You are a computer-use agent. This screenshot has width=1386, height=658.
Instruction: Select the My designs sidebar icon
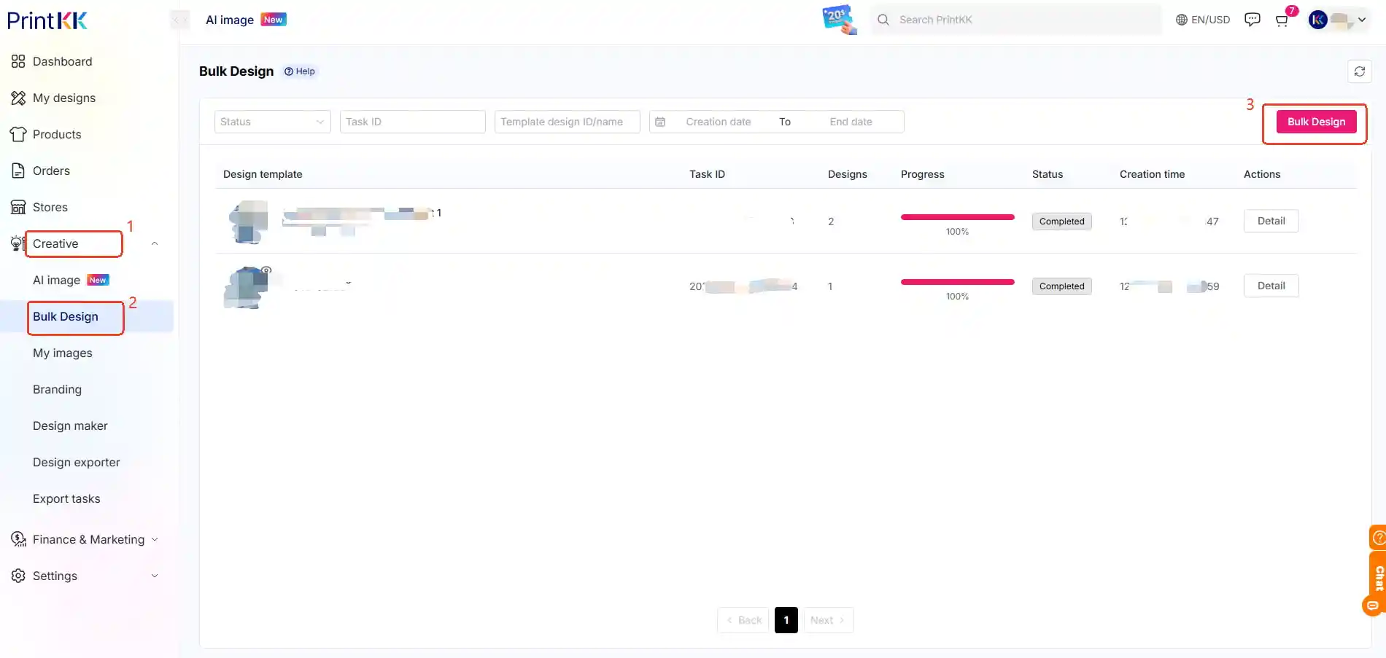tap(18, 98)
